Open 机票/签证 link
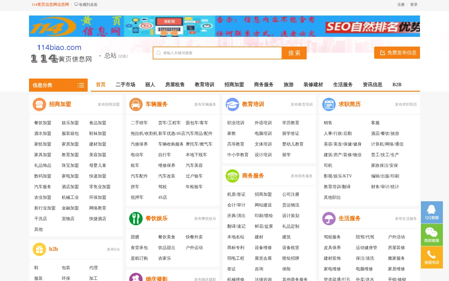The height and width of the screenshot is (281, 449). pyautogui.click(x=236, y=195)
